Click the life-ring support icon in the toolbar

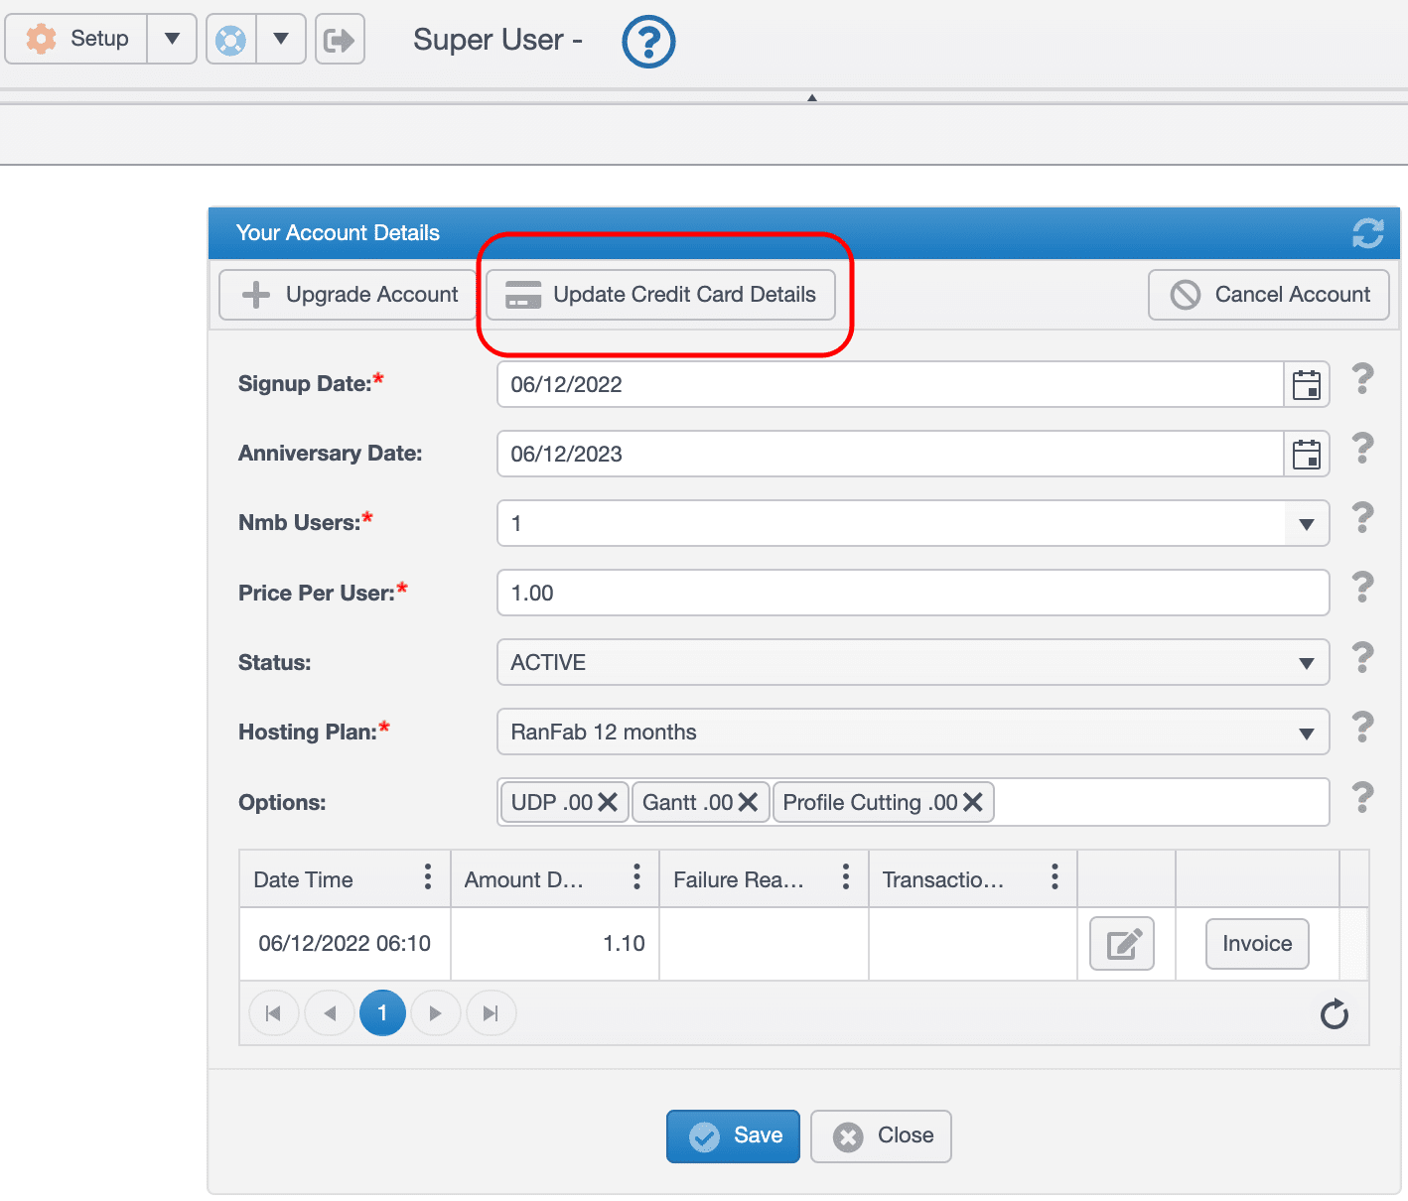(x=230, y=39)
